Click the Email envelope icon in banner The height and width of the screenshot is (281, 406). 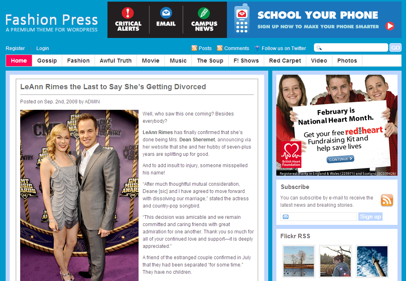click(x=166, y=13)
